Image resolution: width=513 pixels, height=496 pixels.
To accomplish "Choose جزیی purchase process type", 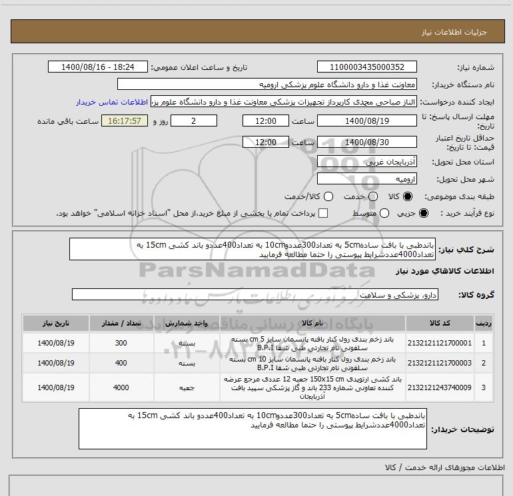I will 423,213.
